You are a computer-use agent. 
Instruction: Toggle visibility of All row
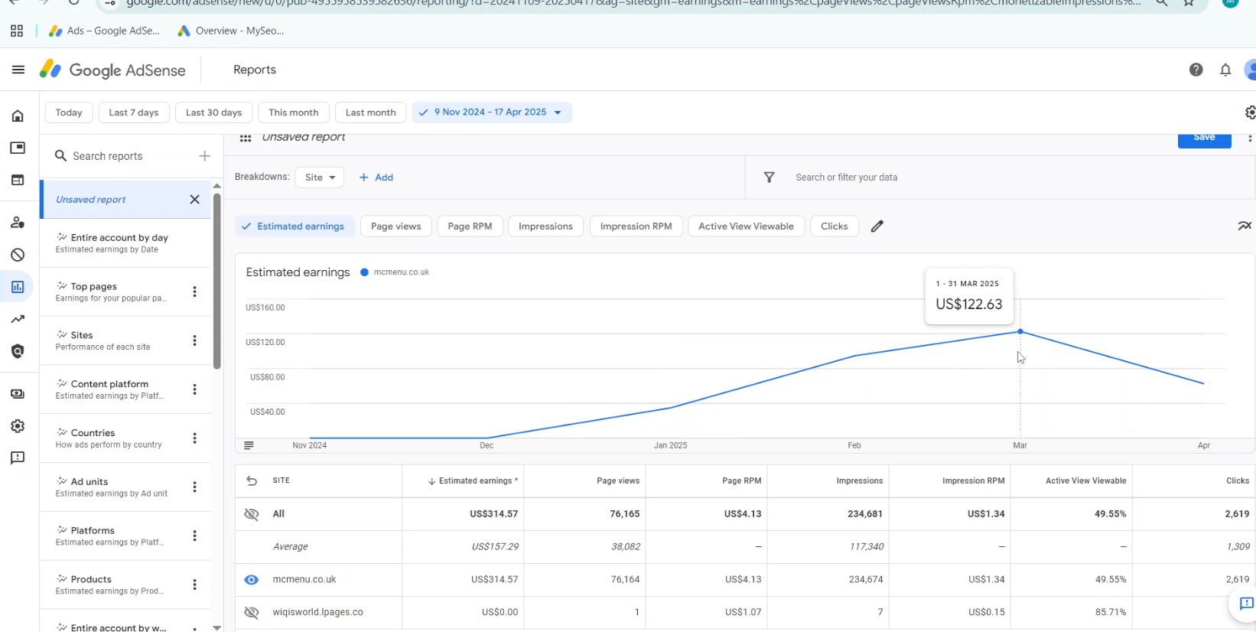point(252,514)
